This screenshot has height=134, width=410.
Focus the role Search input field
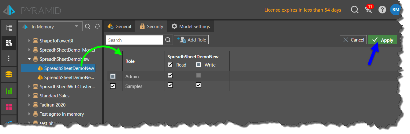click(x=135, y=40)
